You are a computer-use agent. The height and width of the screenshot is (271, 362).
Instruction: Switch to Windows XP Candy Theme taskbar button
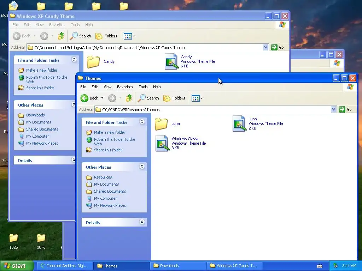coord(235,266)
